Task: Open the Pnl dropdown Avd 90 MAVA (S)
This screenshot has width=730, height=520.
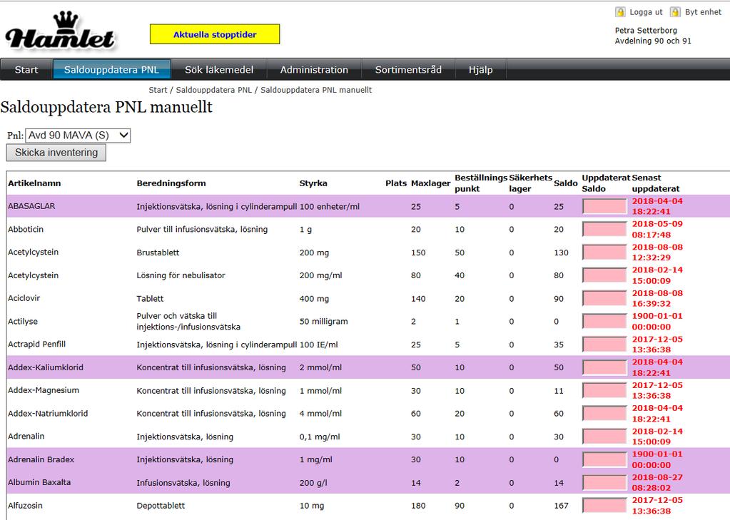Action: [78, 136]
